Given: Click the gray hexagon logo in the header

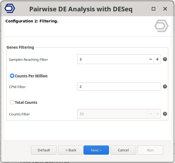Looking at the screenshot, I should pyautogui.click(x=161, y=26).
